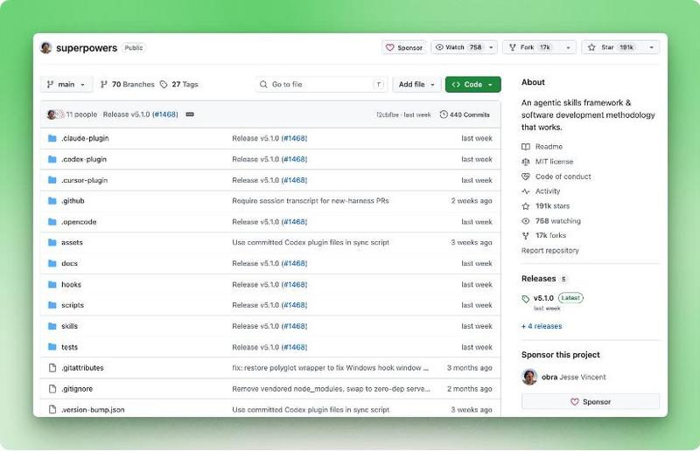Click the Sponsor button in sidebar
Viewport: 700px width, 451px height.
(590, 401)
